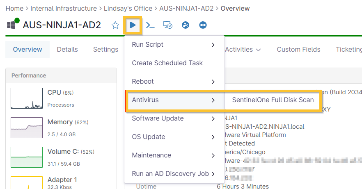This screenshot has width=362, height=189.
Task: Click the remote desktop monitor icon
Action: tap(167, 25)
